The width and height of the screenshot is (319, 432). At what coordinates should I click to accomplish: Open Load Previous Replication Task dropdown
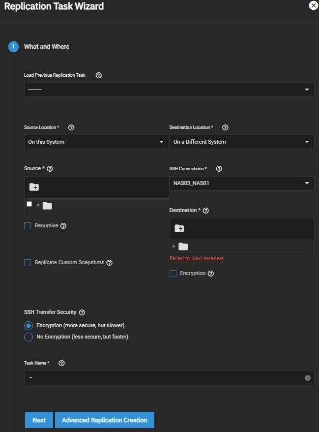point(169,90)
